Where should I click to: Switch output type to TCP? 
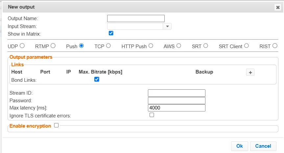[x=108, y=46]
